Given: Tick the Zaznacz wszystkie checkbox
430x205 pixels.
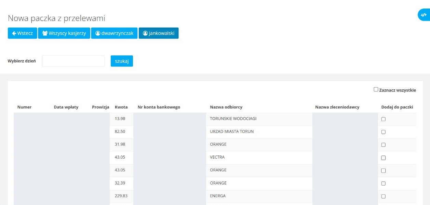Looking at the screenshot, I should [x=376, y=90].
